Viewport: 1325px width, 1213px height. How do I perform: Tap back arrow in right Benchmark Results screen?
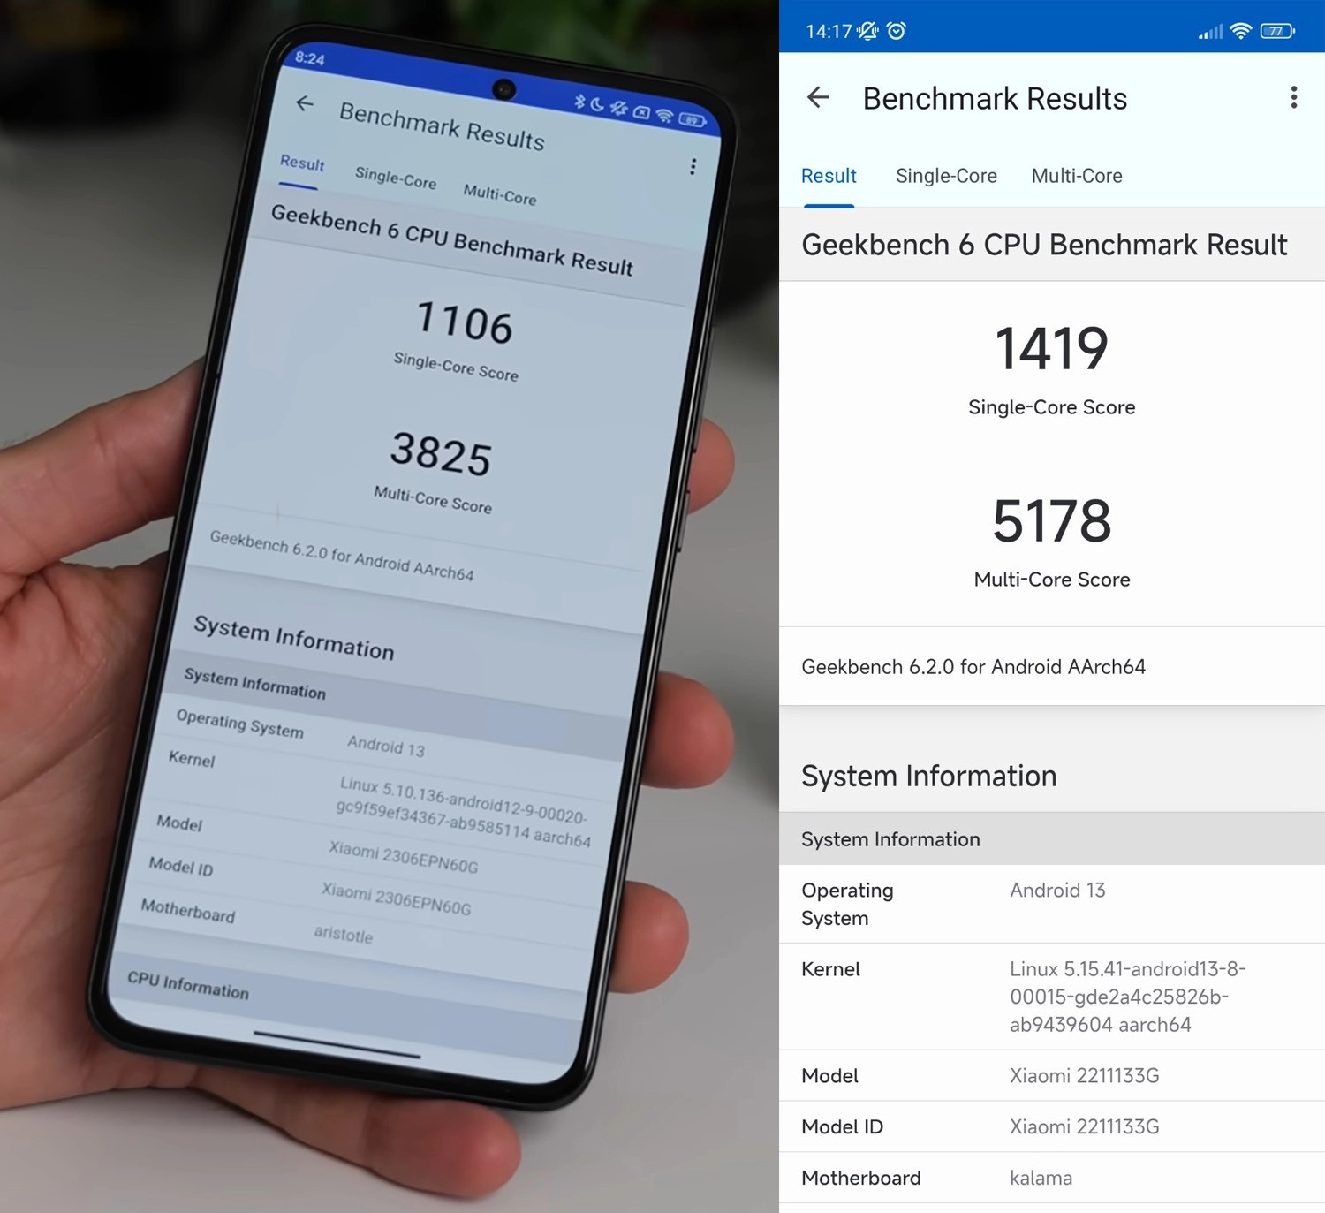point(818,98)
